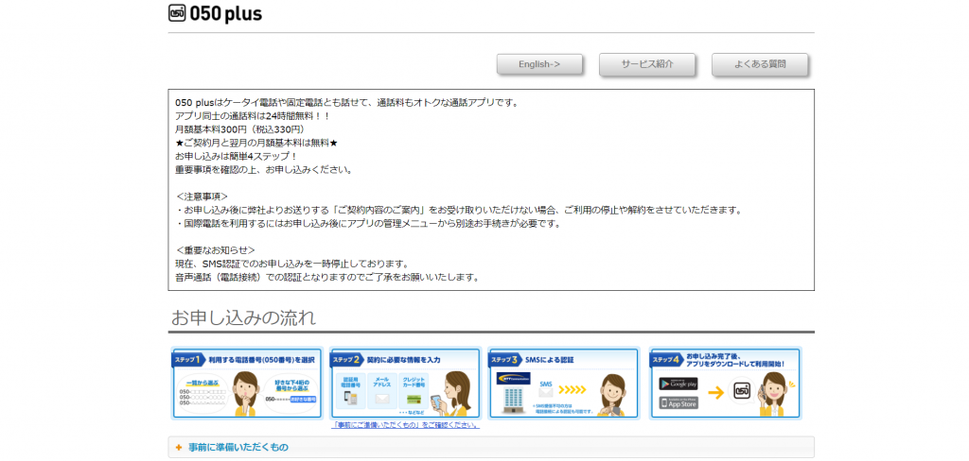969x461 pixels.
Task: Click the phone icon under 認証用電話番号
Action: tap(351, 400)
